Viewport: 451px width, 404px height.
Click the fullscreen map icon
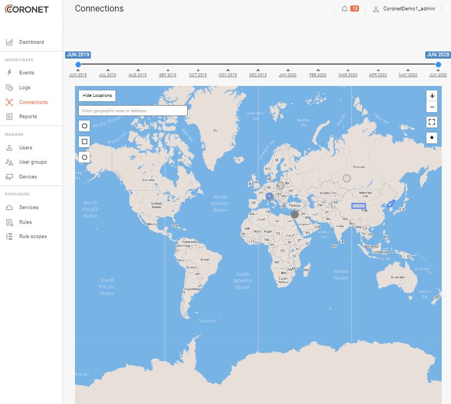tap(432, 122)
